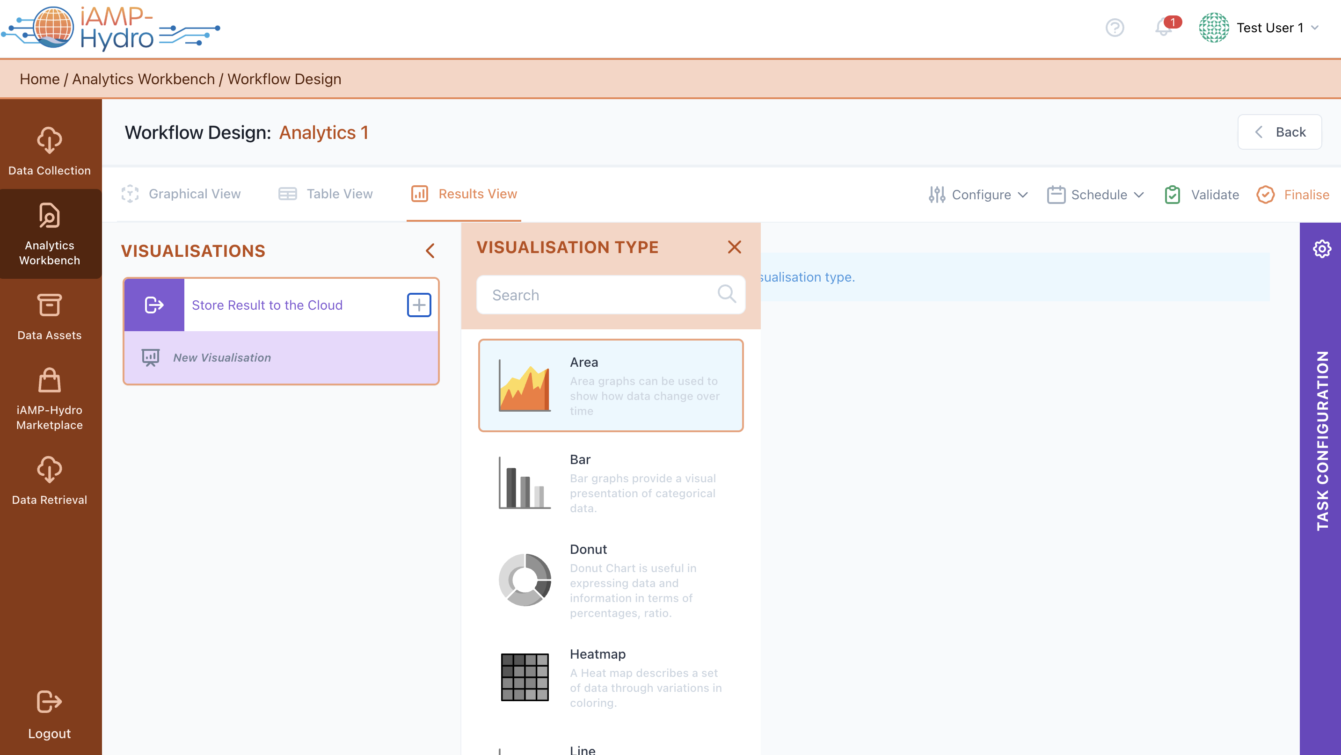Viewport: 1341px width, 755px height.
Task: Open iAMP-Hydro Marketplace bag icon
Action: [x=50, y=380]
